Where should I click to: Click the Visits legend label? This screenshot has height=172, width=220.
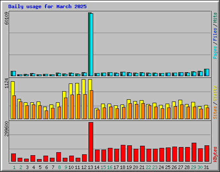point(215,93)
